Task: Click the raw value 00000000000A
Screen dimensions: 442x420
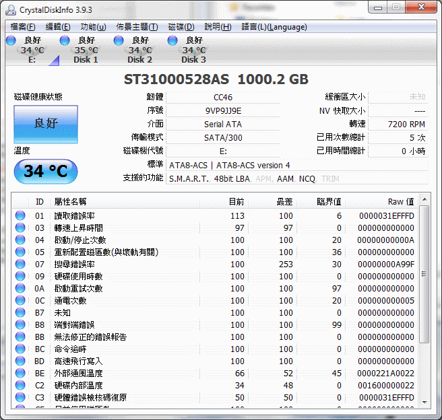Action: click(x=386, y=240)
